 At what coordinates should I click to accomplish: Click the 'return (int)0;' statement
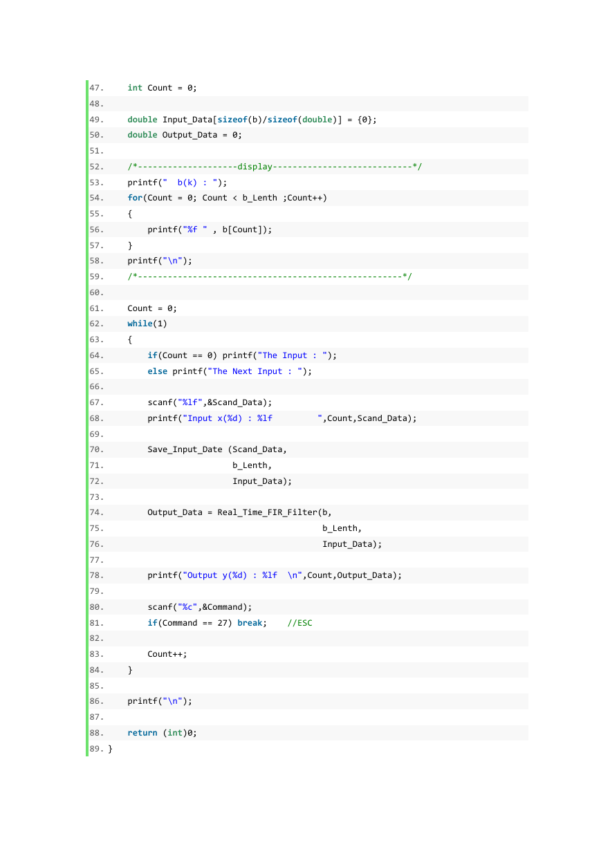(162, 733)
